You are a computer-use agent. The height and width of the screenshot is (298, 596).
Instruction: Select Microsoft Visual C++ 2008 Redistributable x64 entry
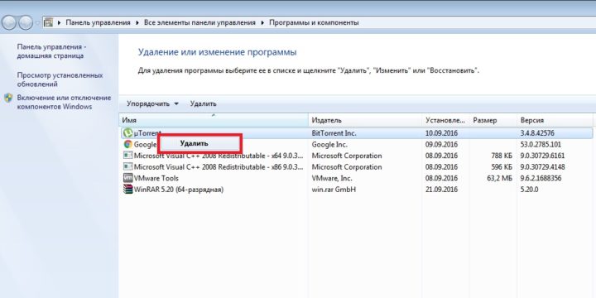[219, 156]
